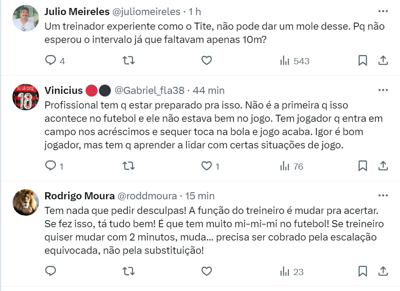Repost Vinicius' tweet
The width and height of the screenshot is (400, 291).
[x=128, y=166]
